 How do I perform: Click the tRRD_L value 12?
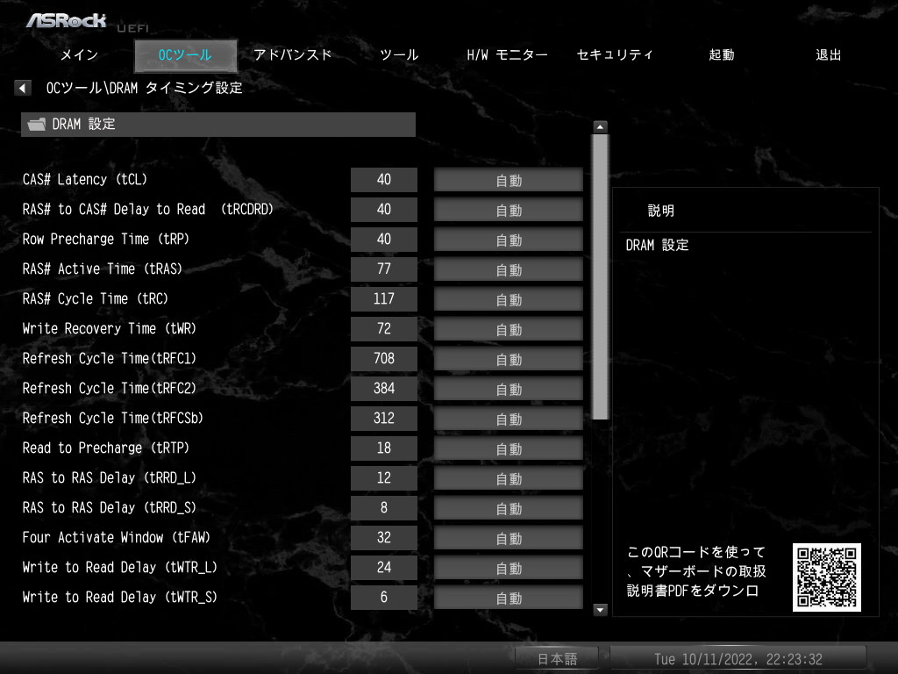384,477
